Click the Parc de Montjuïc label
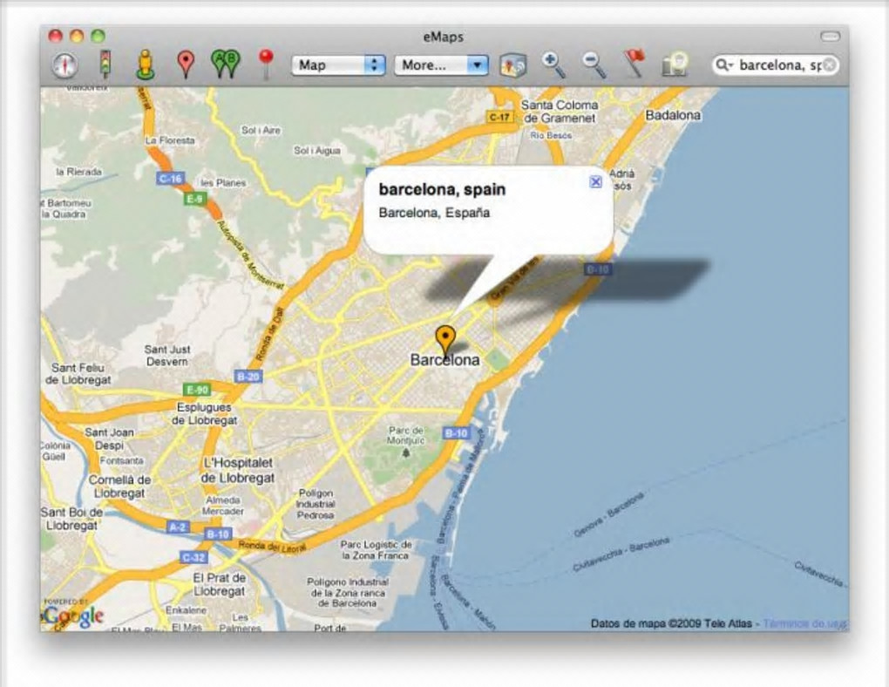This screenshot has width=889, height=687. click(x=406, y=435)
